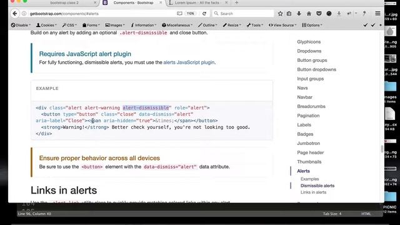Switch to Components · Bootstrap tab
Screen dimensions: 400x225
pos(133,2)
